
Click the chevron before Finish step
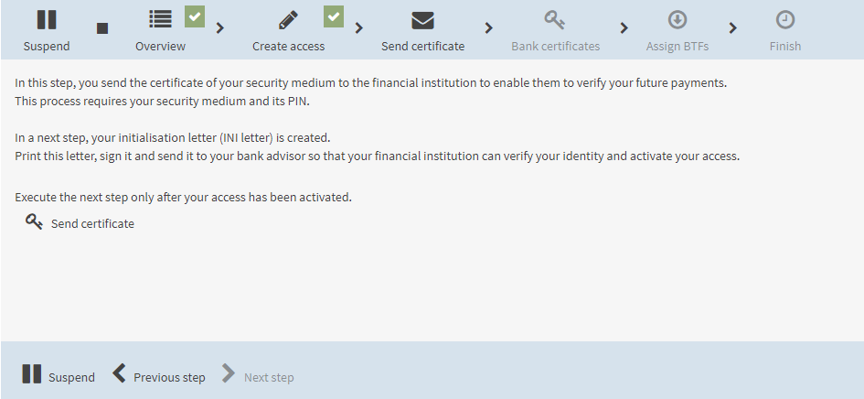733,27
